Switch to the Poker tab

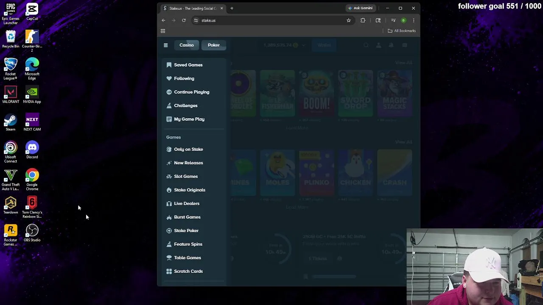214,45
